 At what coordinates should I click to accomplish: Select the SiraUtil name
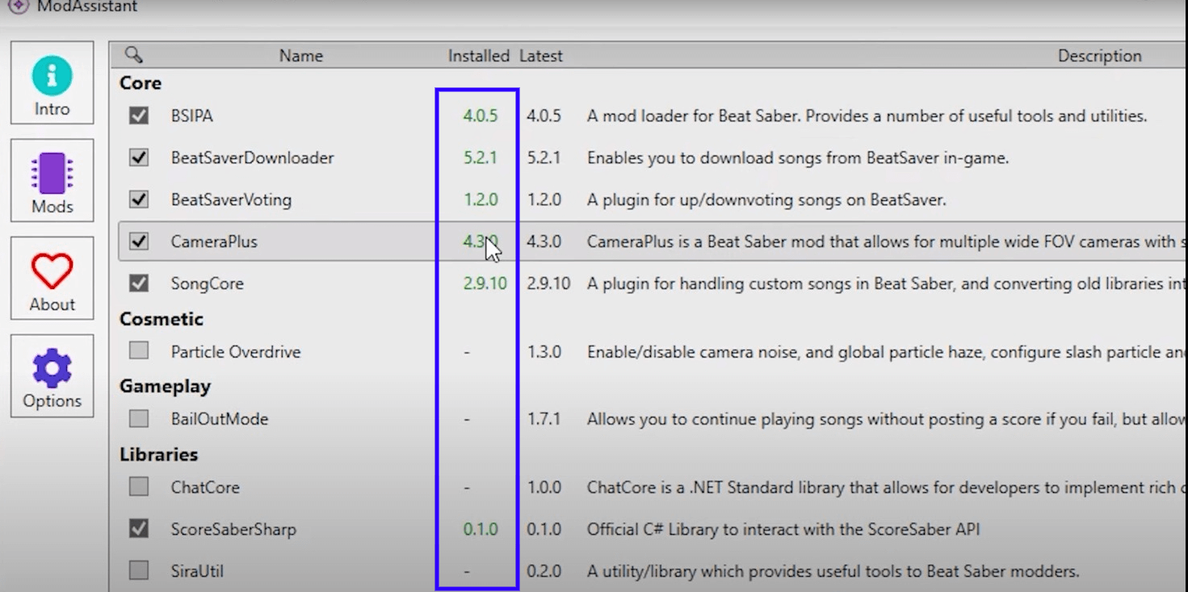click(197, 572)
